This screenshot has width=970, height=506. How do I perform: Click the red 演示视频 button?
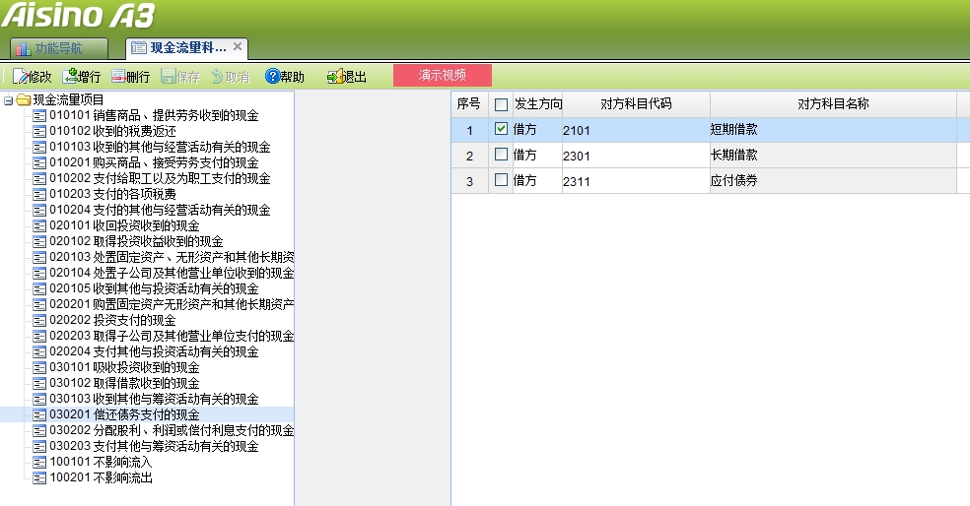coord(442,75)
